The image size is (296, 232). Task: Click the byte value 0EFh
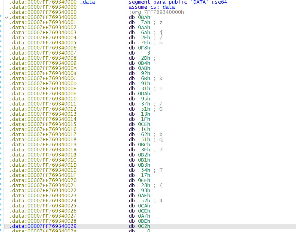[144, 180]
